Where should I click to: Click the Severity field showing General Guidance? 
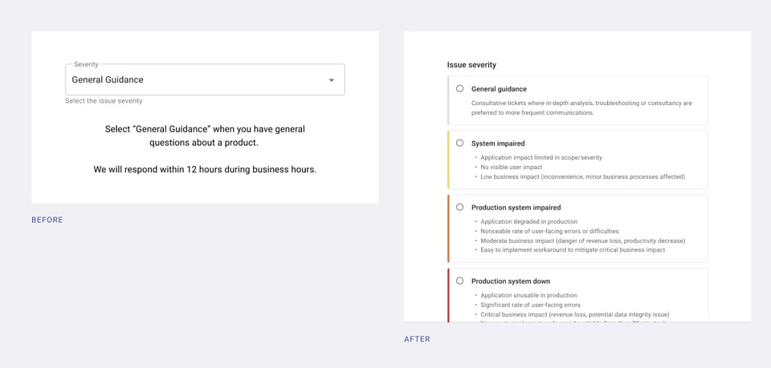(205, 79)
